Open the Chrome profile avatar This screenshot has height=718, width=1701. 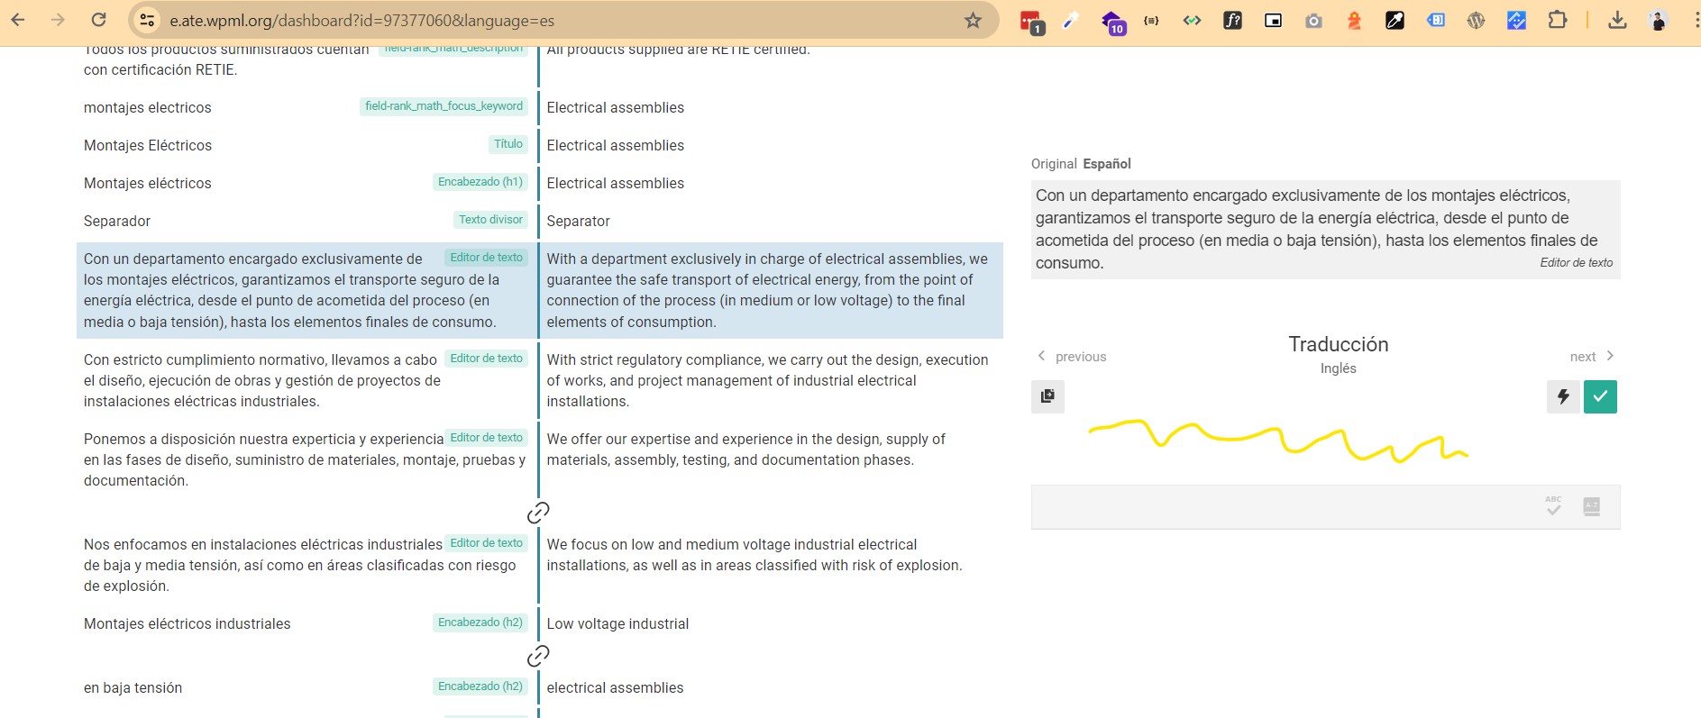coord(1658,20)
